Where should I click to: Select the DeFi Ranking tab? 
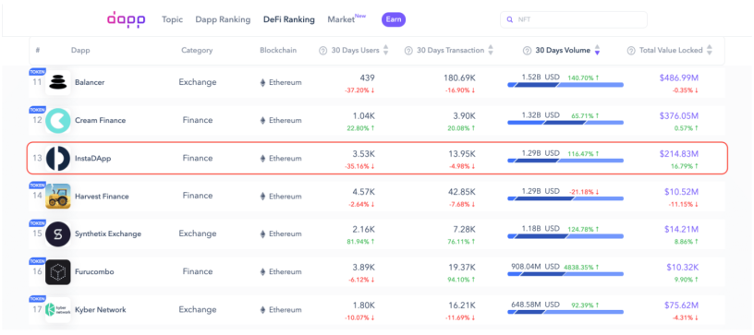[289, 19]
